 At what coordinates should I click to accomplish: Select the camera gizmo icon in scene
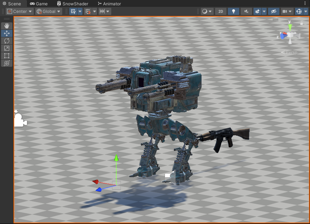point(20,119)
